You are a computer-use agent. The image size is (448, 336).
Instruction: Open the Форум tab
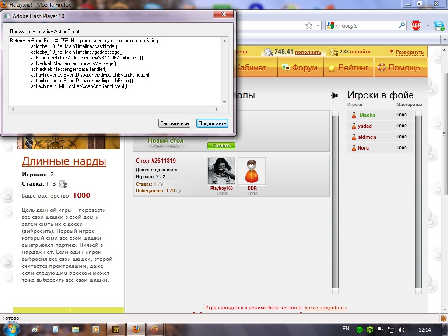[x=301, y=68]
